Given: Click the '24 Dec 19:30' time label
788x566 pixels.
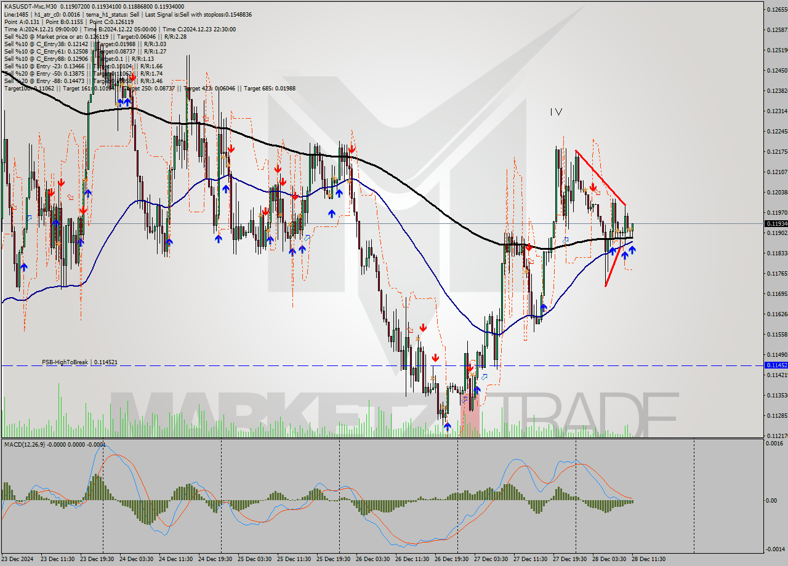Looking at the screenshot, I should (215, 559).
